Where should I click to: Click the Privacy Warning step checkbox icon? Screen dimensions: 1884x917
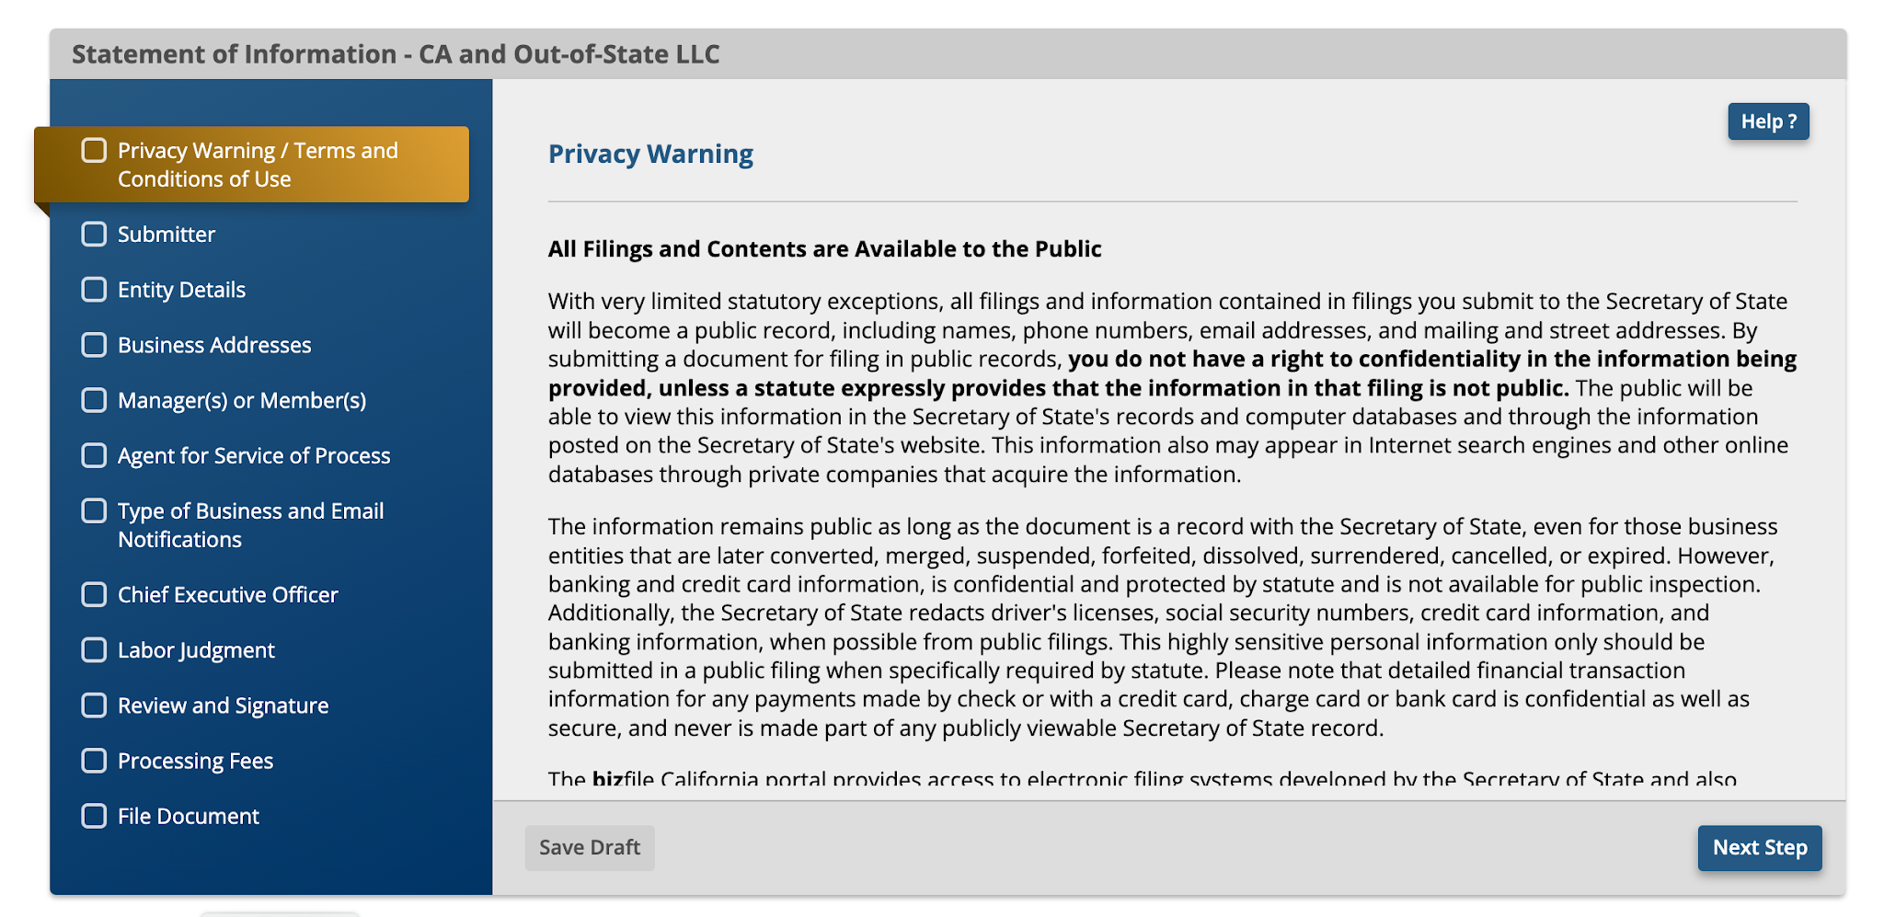tap(94, 150)
